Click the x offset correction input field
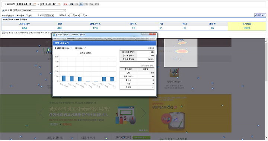268x141 pixels. pyautogui.click(x=72, y=15)
